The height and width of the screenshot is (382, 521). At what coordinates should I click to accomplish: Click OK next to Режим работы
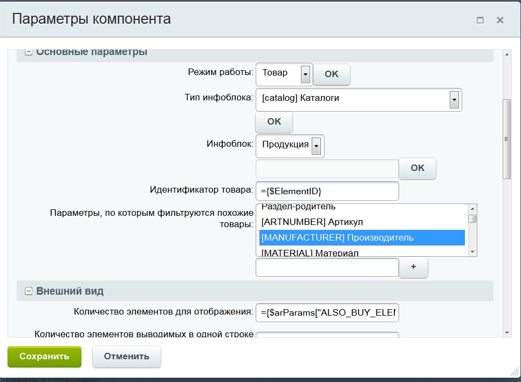tap(331, 74)
